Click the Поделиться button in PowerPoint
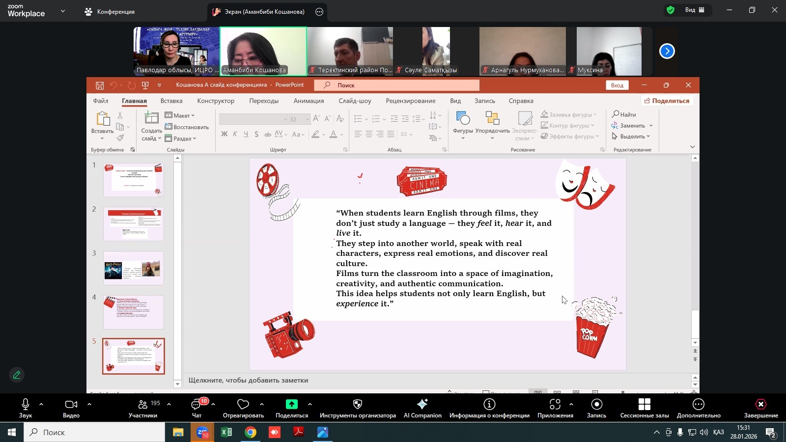Viewport: 786px width, 442px height. coord(667,101)
